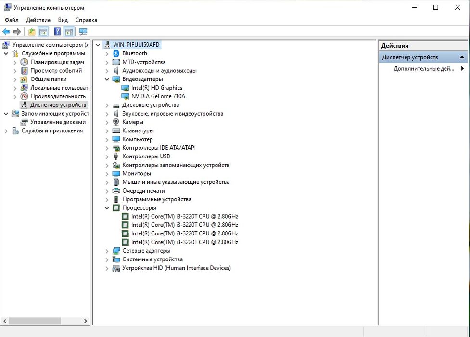Open the Действие menu
Screen dimensions: 470x337
(x=38, y=20)
